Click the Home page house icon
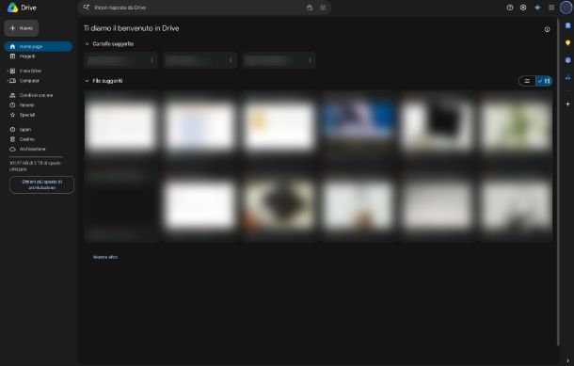Image resolution: width=574 pixels, height=366 pixels. tap(12, 46)
